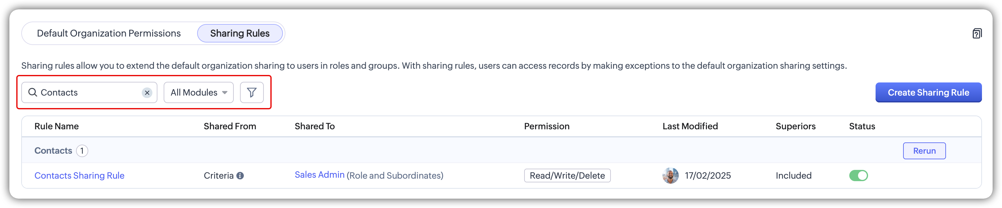Click the search magnifier icon
1002x208 pixels.
tap(33, 92)
